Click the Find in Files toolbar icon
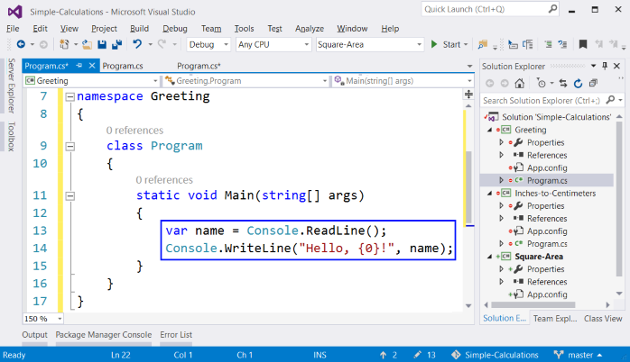 [482, 44]
